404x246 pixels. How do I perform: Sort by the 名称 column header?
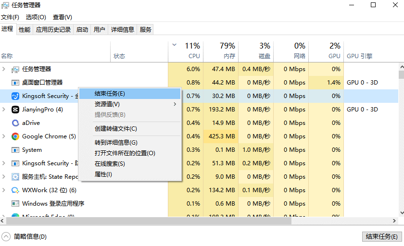tap(55, 52)
